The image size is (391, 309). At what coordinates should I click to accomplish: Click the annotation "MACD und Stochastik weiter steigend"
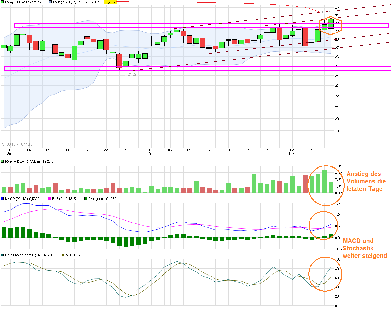point(364,248)
